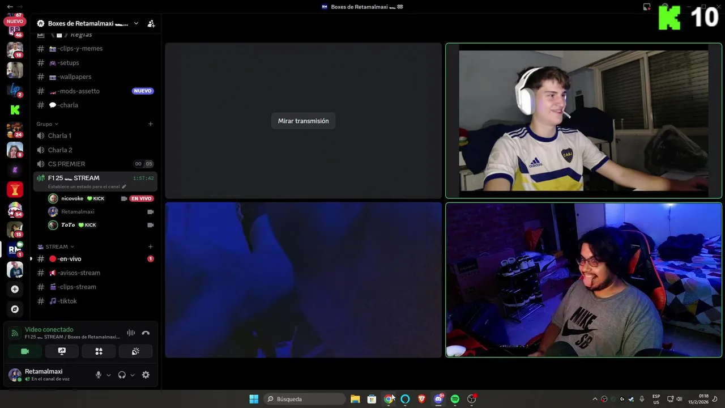Viewport: 725px width, 408px height.
Task: Open the mods-assetto channel
Action: tap(95, 91)
